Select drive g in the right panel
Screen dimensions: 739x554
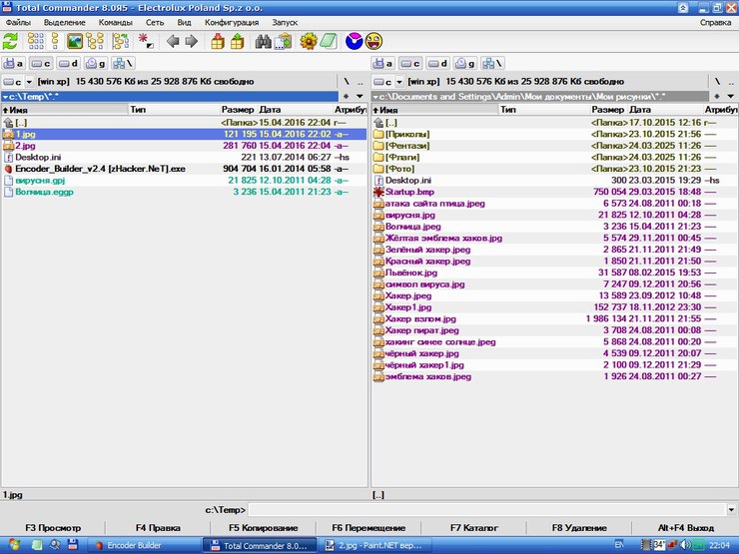click(464, 63)
